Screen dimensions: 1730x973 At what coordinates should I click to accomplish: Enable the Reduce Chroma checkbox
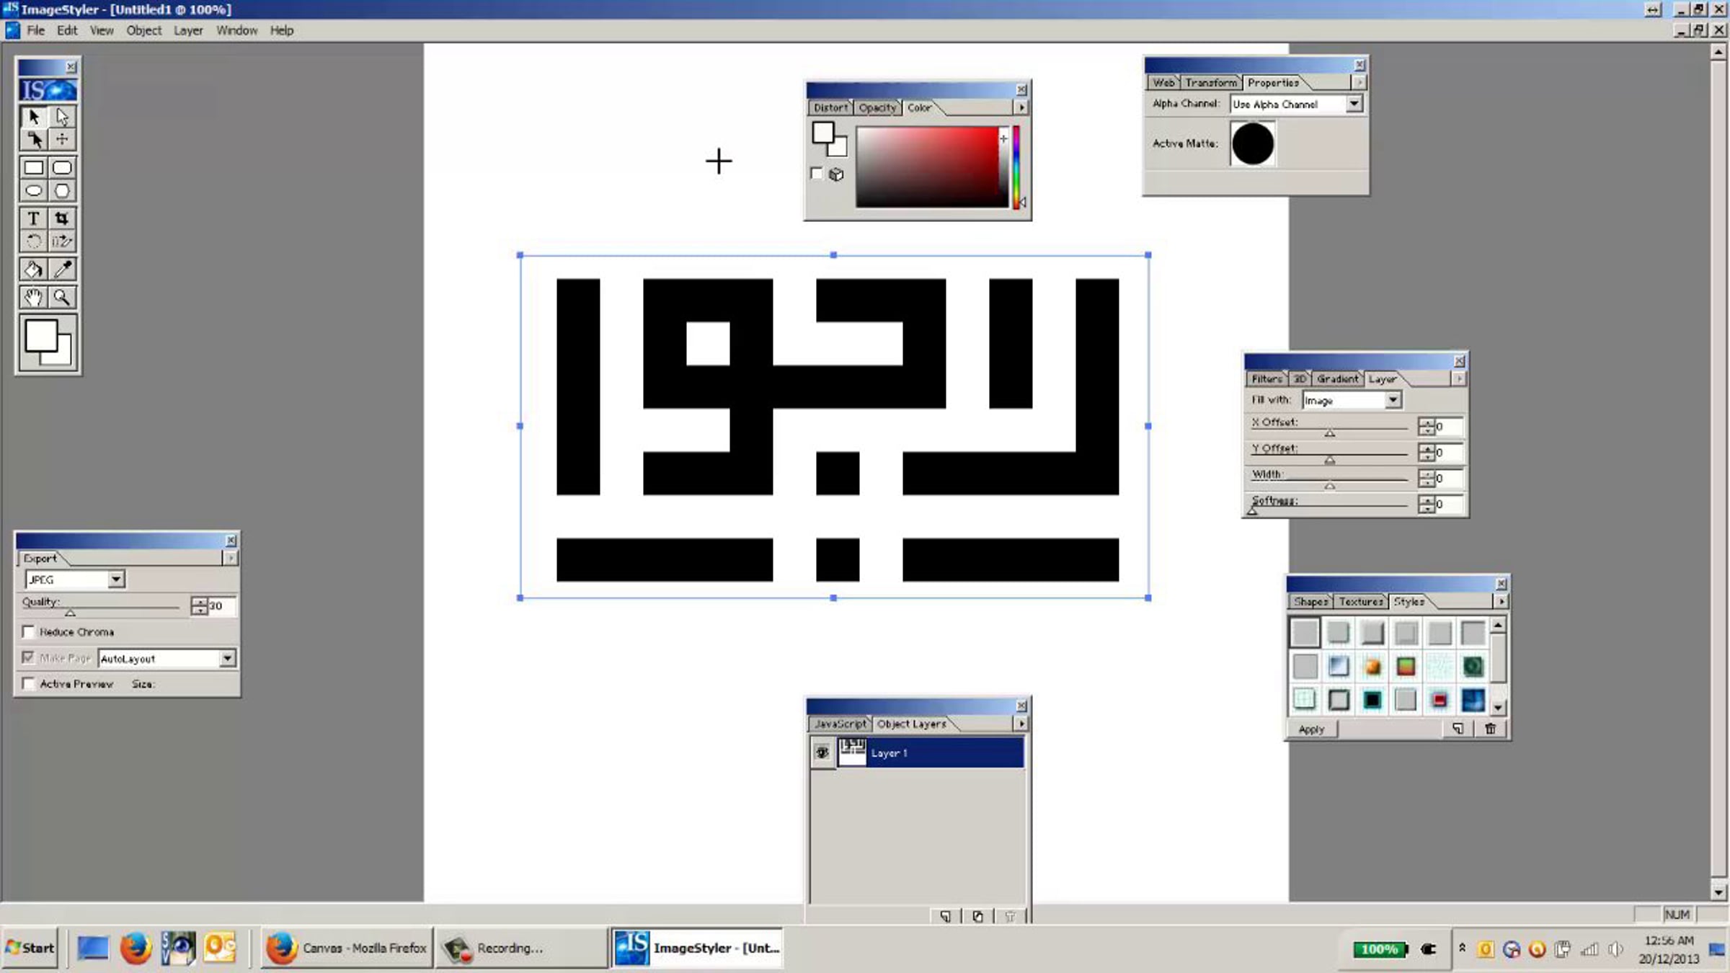(x=29, y=632)
